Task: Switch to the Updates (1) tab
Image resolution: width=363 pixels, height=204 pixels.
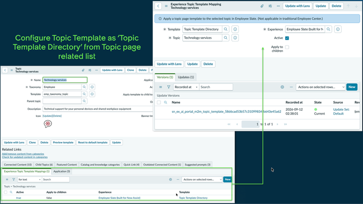Action: 186,77
